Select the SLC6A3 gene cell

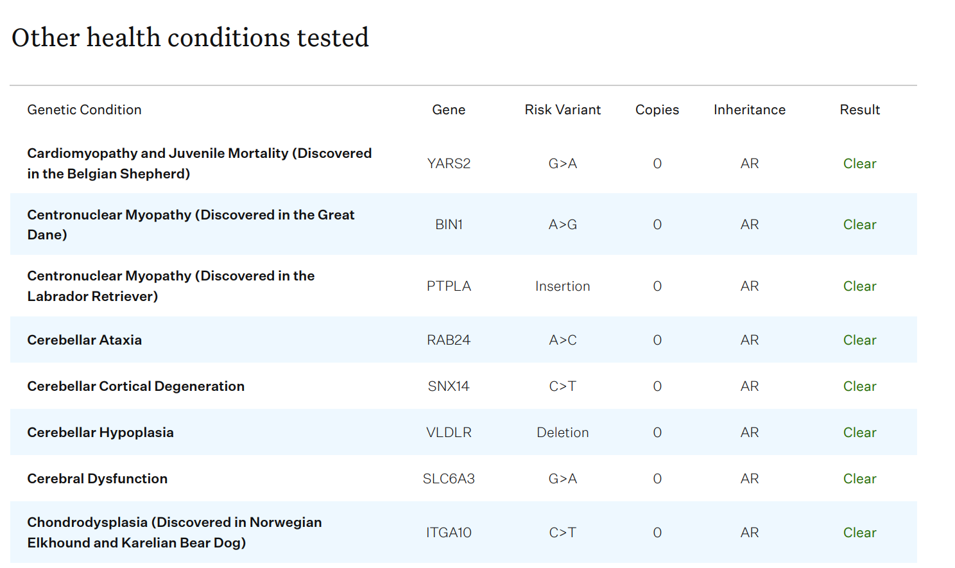pos(449,479)
